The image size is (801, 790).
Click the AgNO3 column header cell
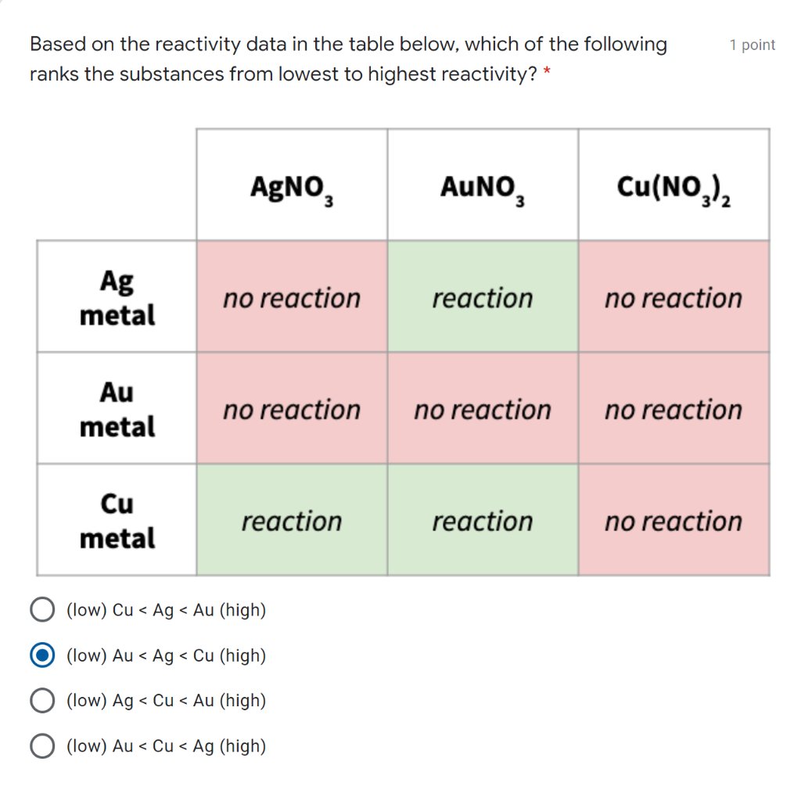[x=291, y=185]
